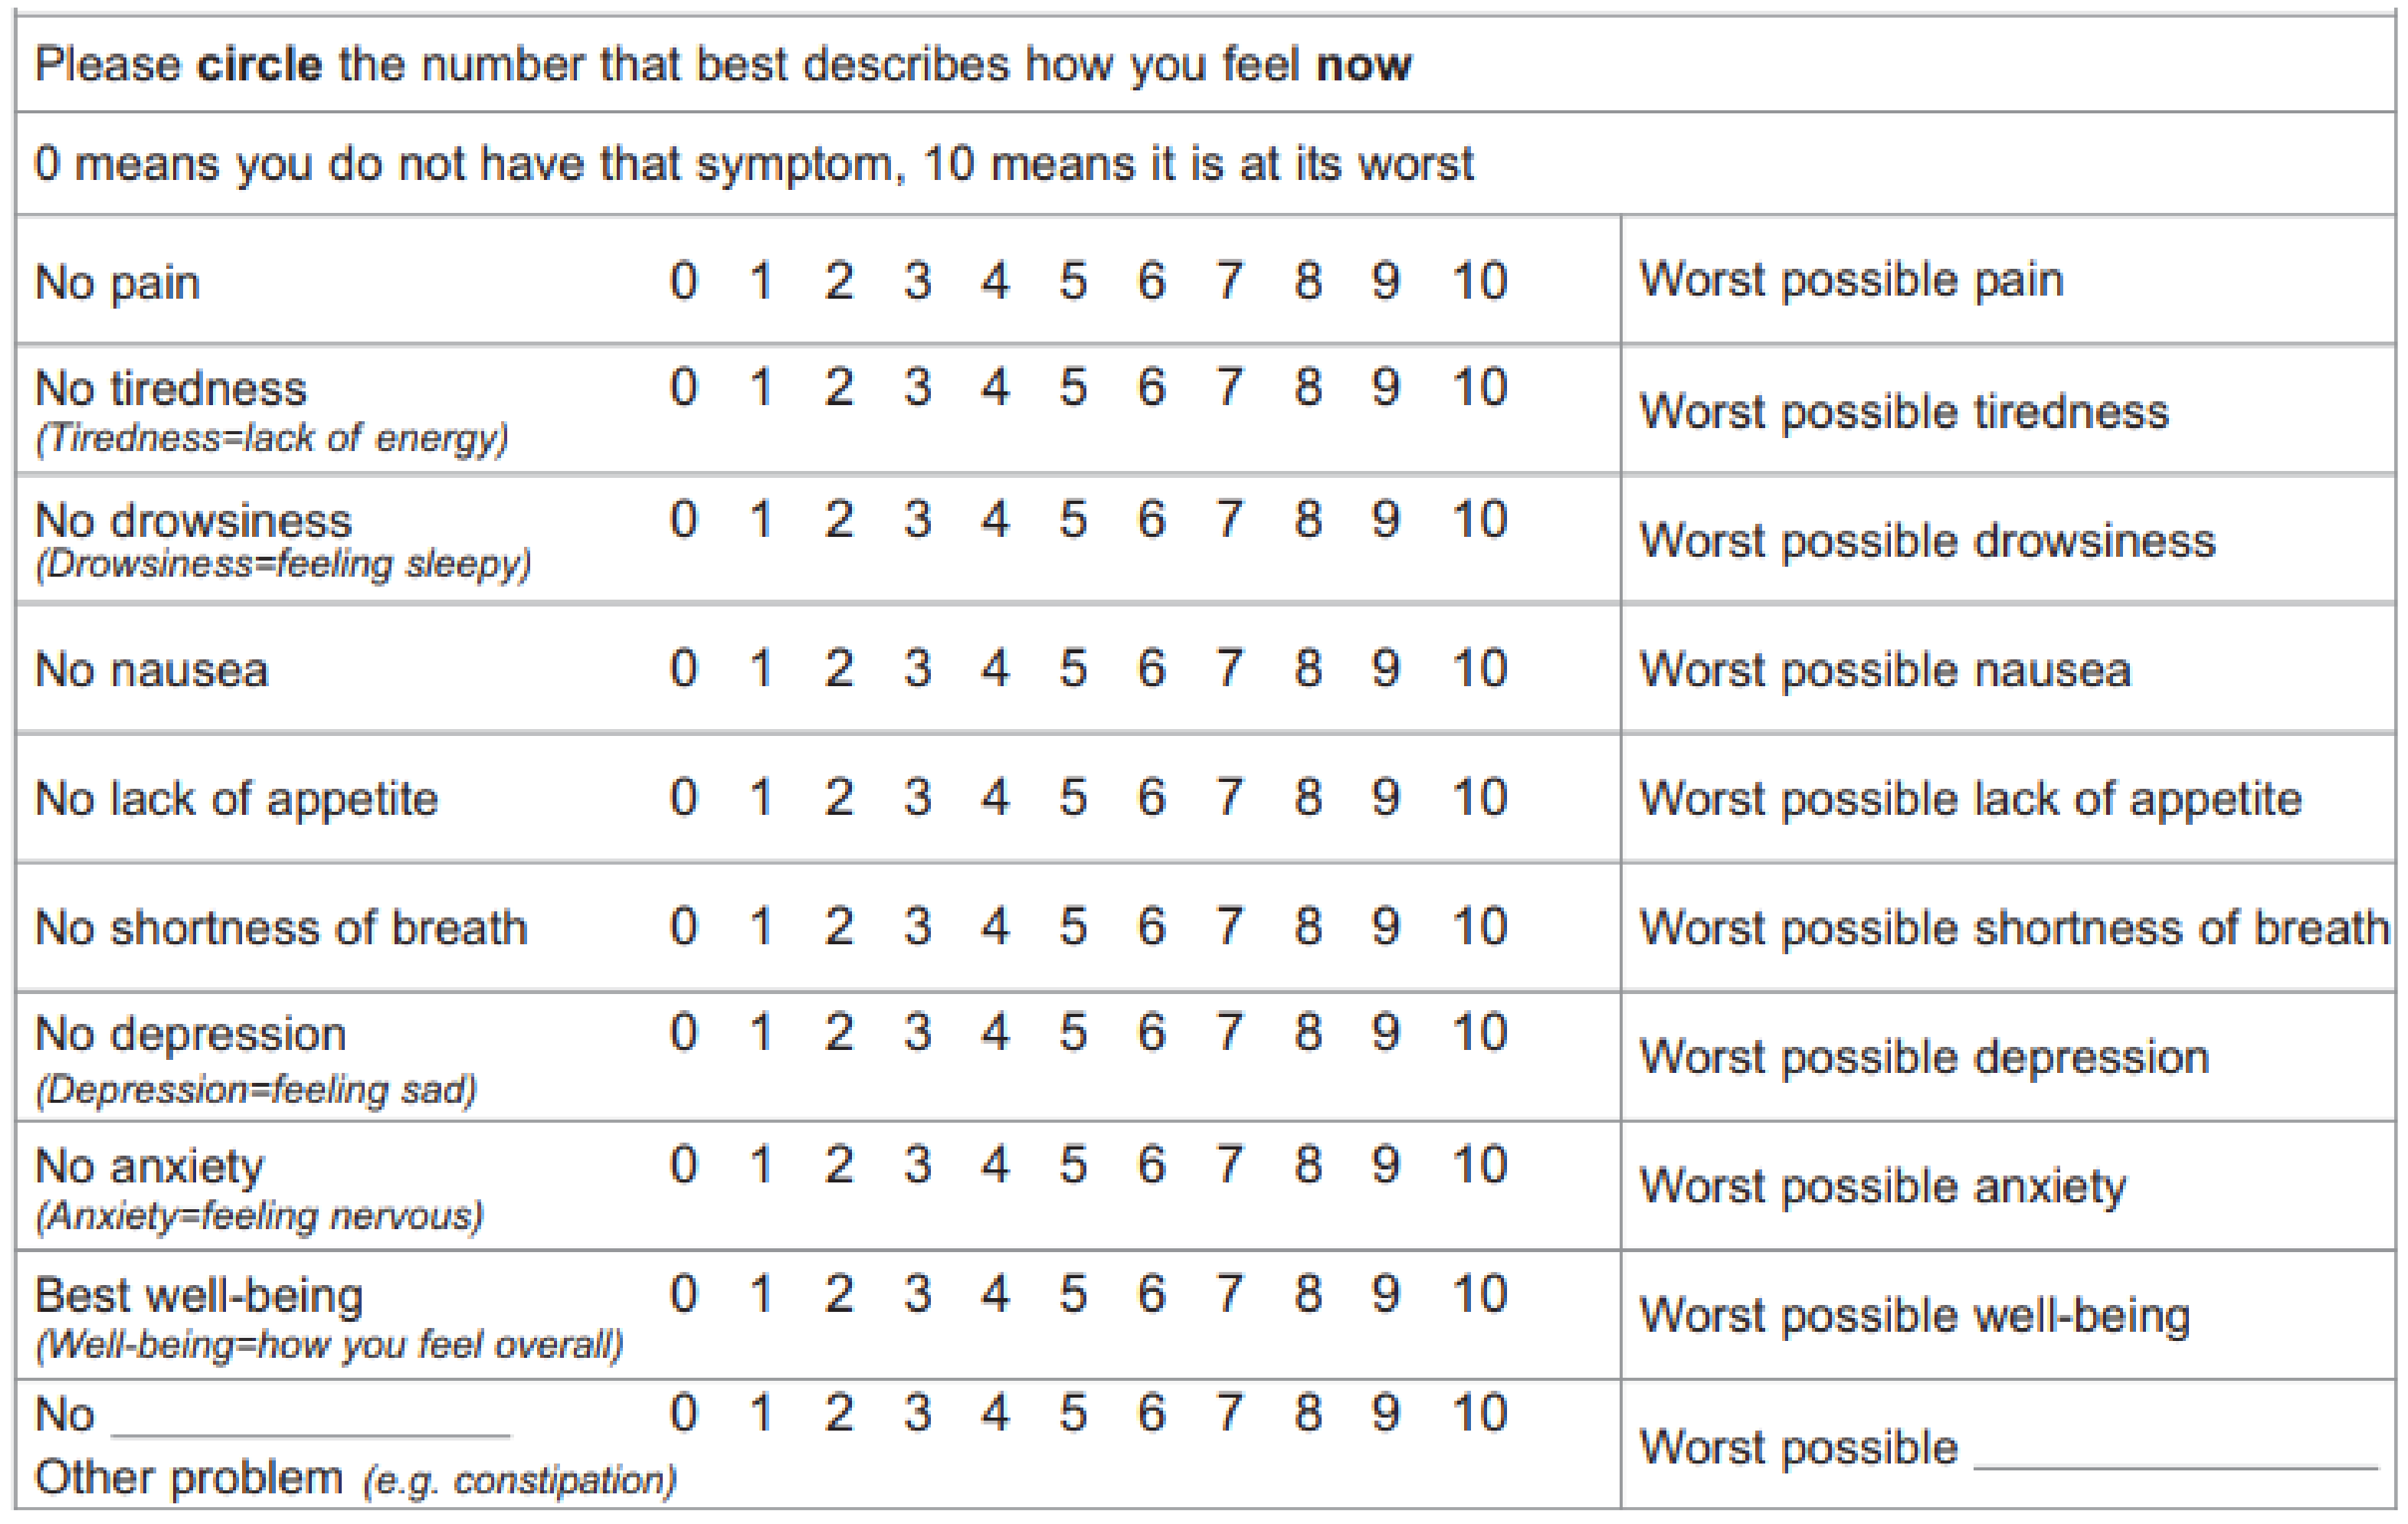Select 1 in the drowsiness row
Screen dimensions: 2408x1524
(x=761, y=520)
